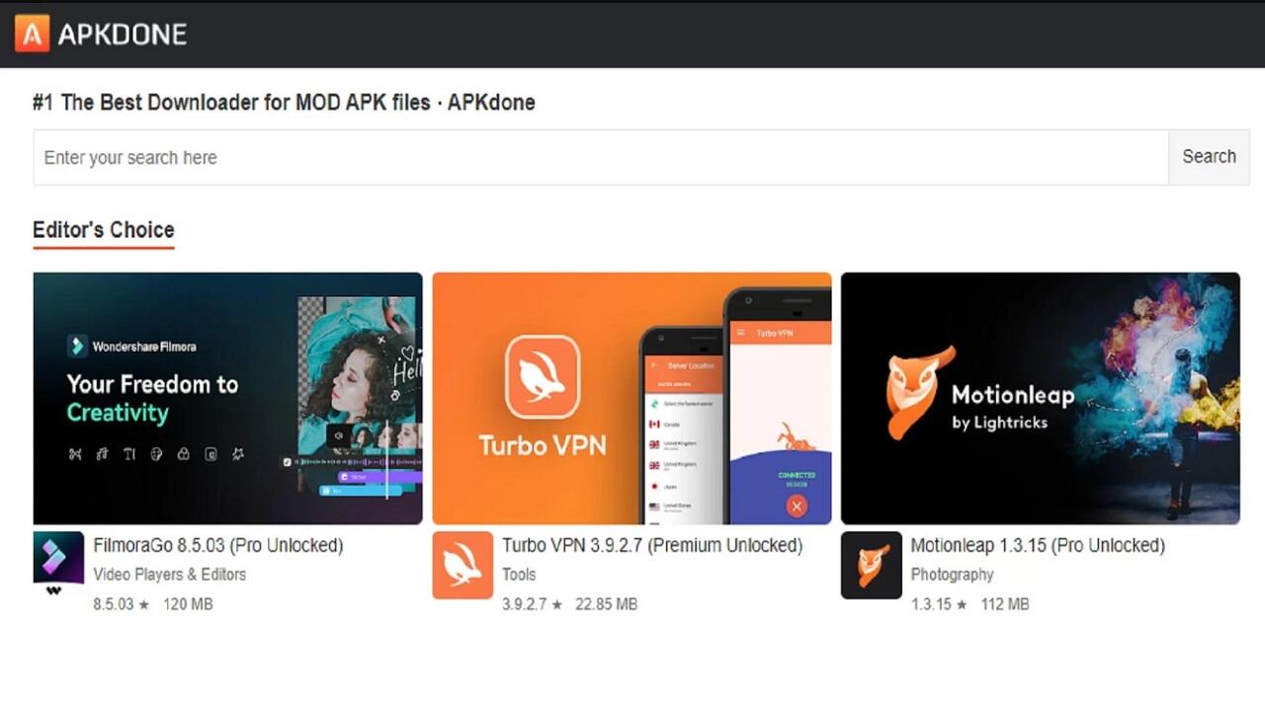Click the Turbo VPN rabbit app icon
Viewport: 1265px width, 711px height.
pos(463,565)
